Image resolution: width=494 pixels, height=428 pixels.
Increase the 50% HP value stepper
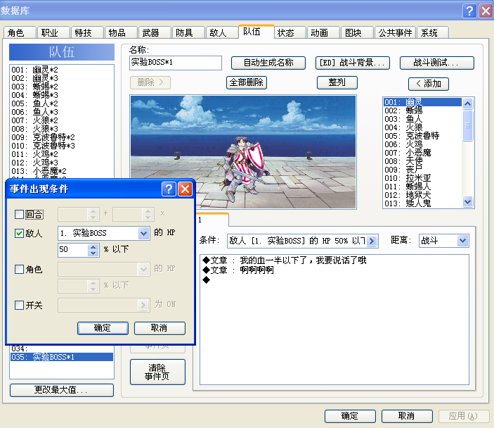click(93, 247)
